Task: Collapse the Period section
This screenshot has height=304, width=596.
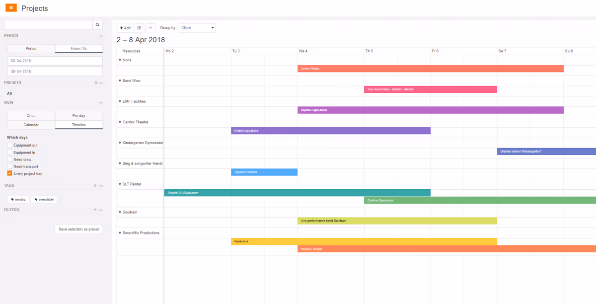Action: click(x=101, y=36)
